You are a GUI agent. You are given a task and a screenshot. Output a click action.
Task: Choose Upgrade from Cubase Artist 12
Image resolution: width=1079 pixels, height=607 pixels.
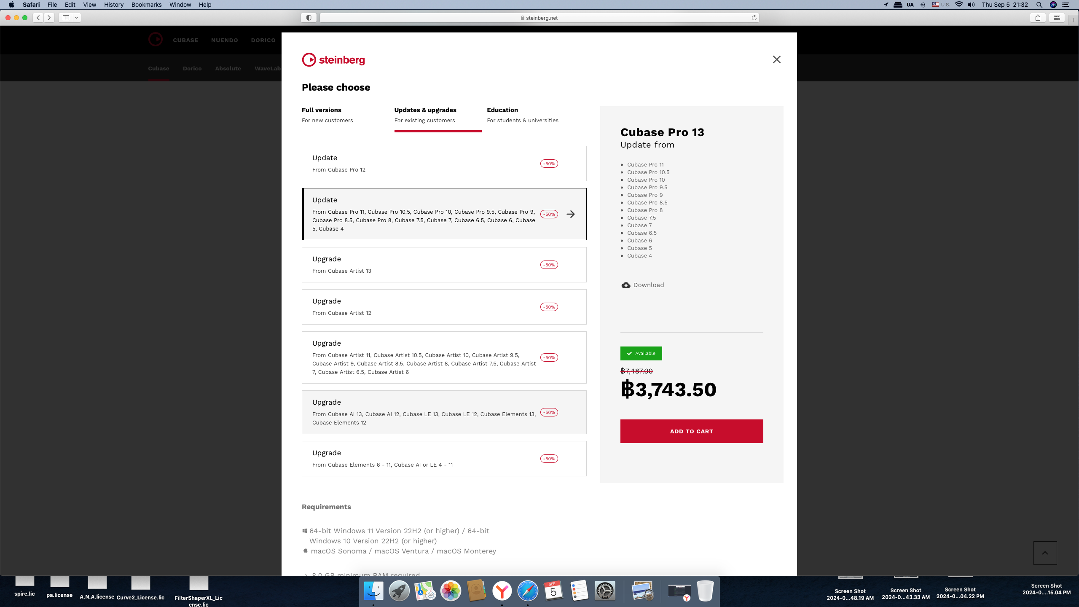point(444,307)
